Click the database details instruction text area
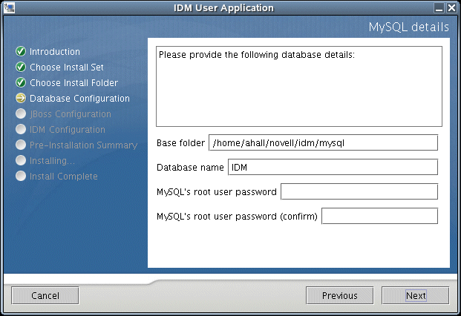461x316 pixels. [x=299, y=88]
